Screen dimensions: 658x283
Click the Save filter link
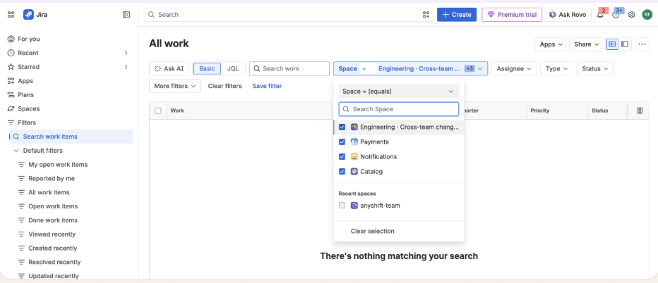tap(267, 86)
